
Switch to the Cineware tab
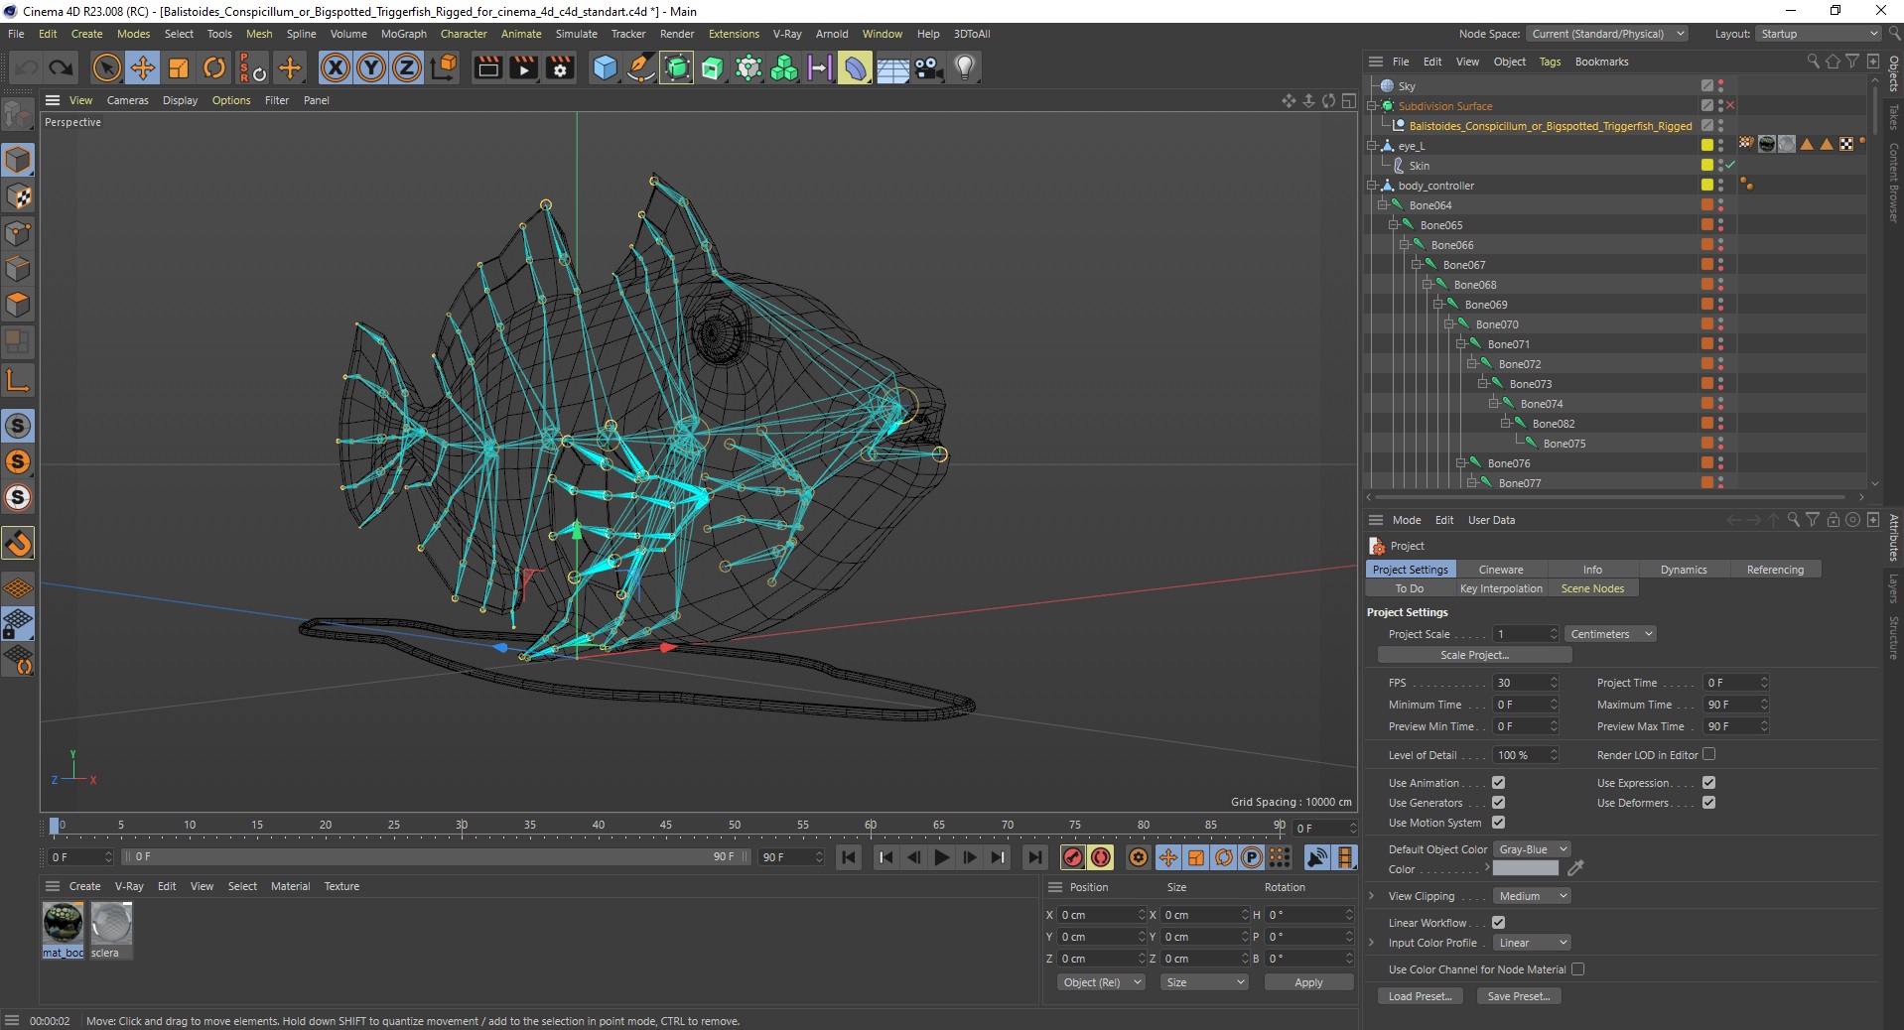(x=1500, y=570)
